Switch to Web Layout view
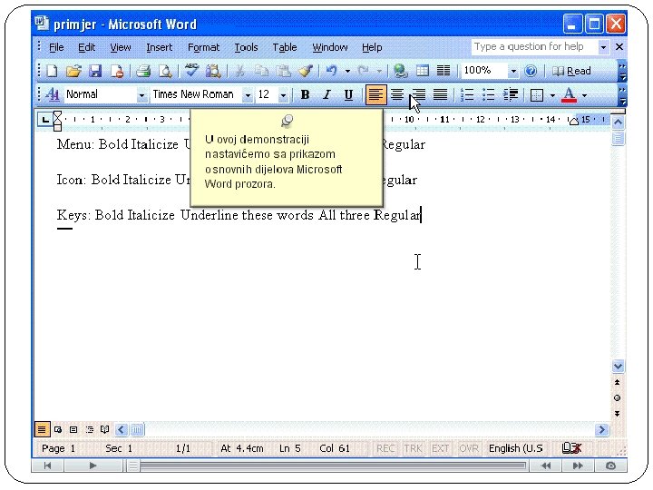The width and height of the screenshot is (653, 490). click(x=58, y=429)
